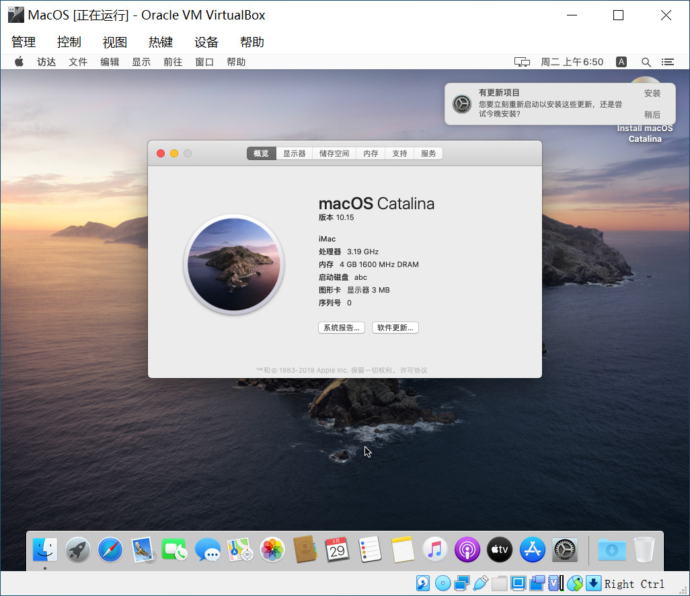Switch to 支持 tab
690x596 pixels.
[399, 153]
